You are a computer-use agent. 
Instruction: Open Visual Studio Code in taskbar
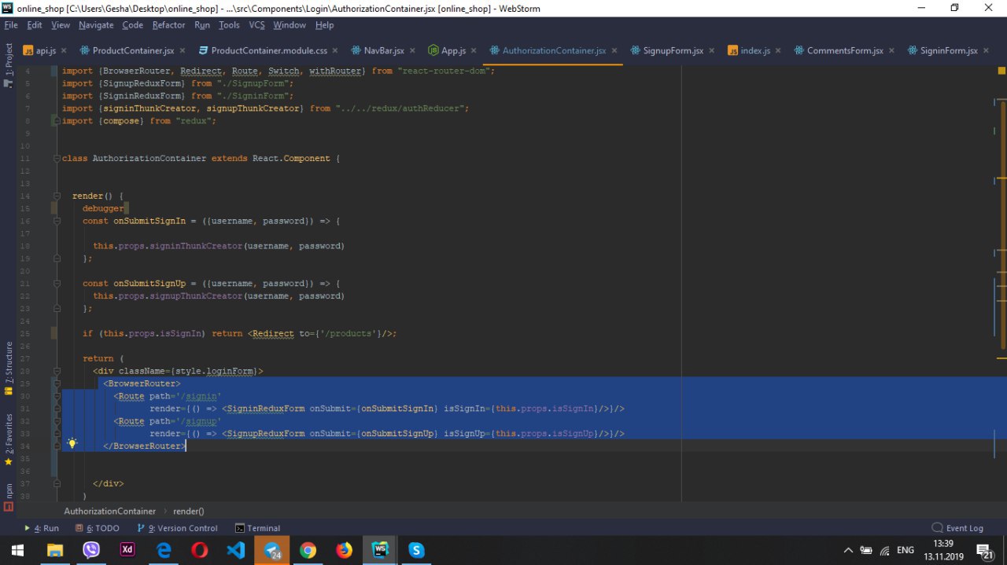pos(235,550)
